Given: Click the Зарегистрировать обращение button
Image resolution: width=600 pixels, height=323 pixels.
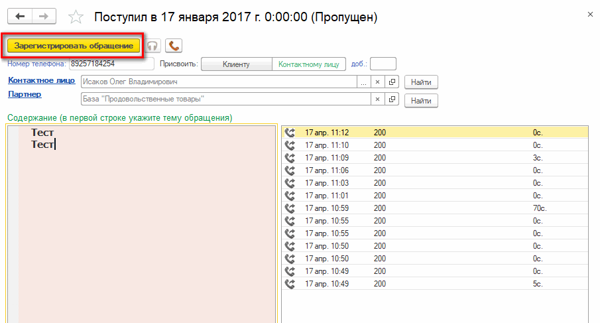Looking at the screenshot, I should pos(74,46).
